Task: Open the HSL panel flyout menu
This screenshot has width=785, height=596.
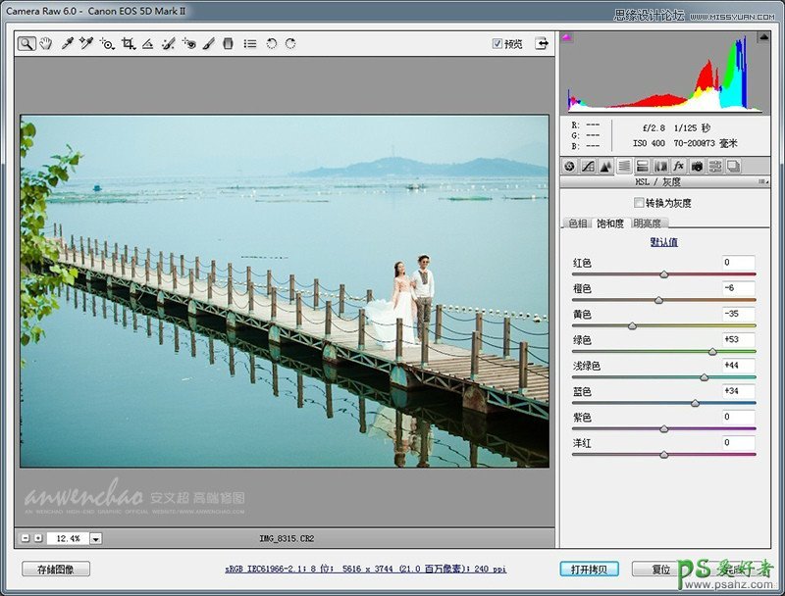Action: click(762, 182)
